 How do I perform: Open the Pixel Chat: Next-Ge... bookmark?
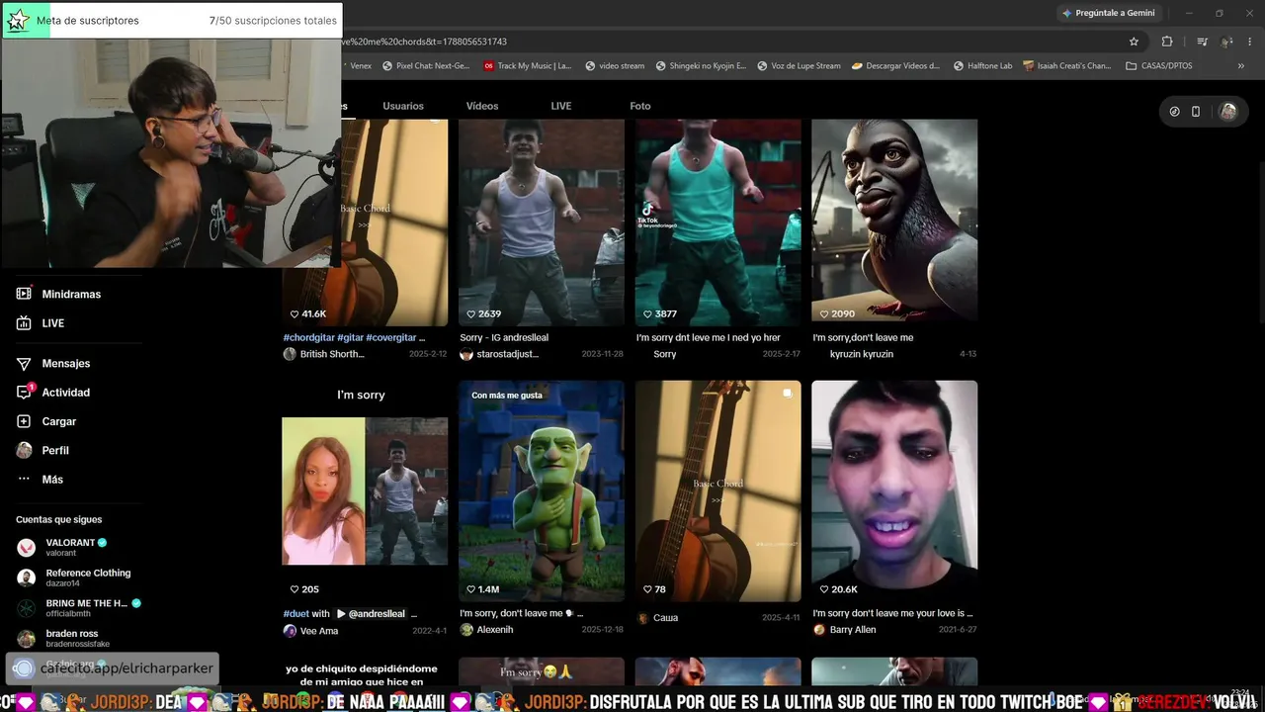point(425,66)
